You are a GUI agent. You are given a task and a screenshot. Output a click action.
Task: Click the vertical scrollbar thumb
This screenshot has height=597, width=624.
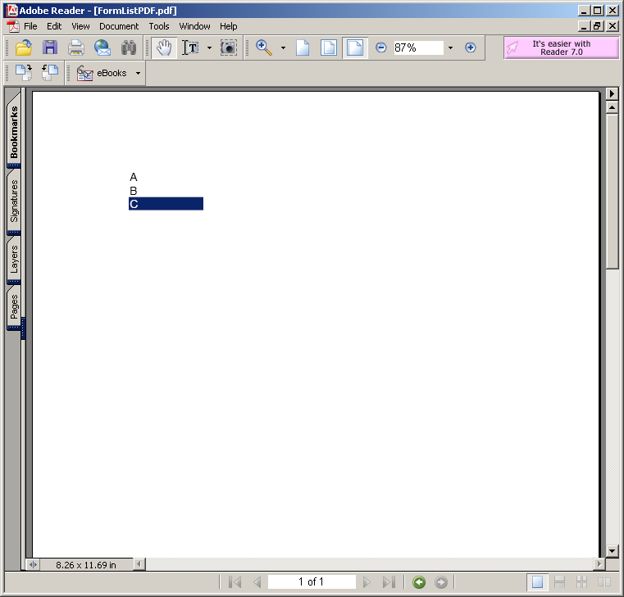point(612,191)
